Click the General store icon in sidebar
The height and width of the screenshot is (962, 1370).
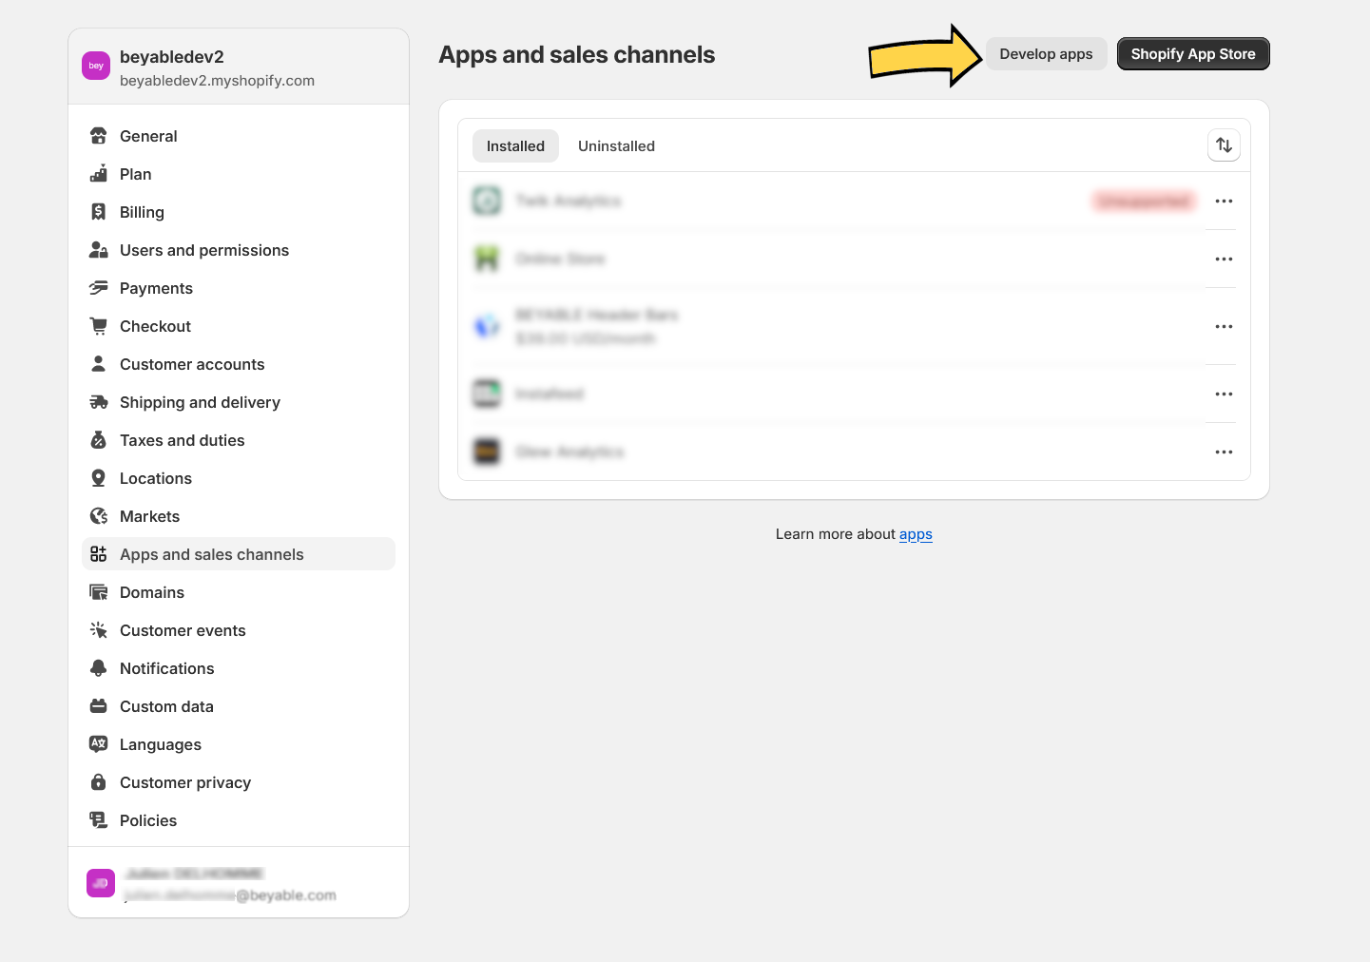click(98, 136)
